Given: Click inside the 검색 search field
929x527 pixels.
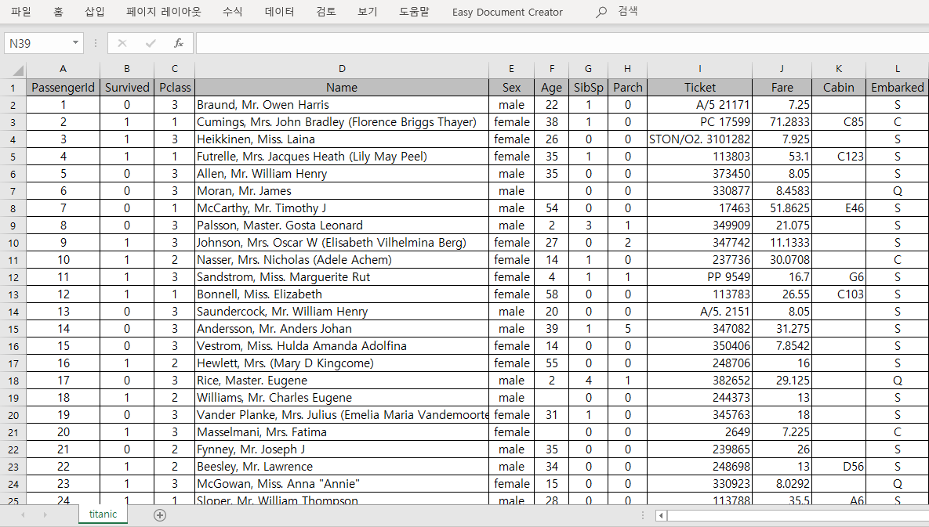Looking at the screenshot, I should click(627, 12).
